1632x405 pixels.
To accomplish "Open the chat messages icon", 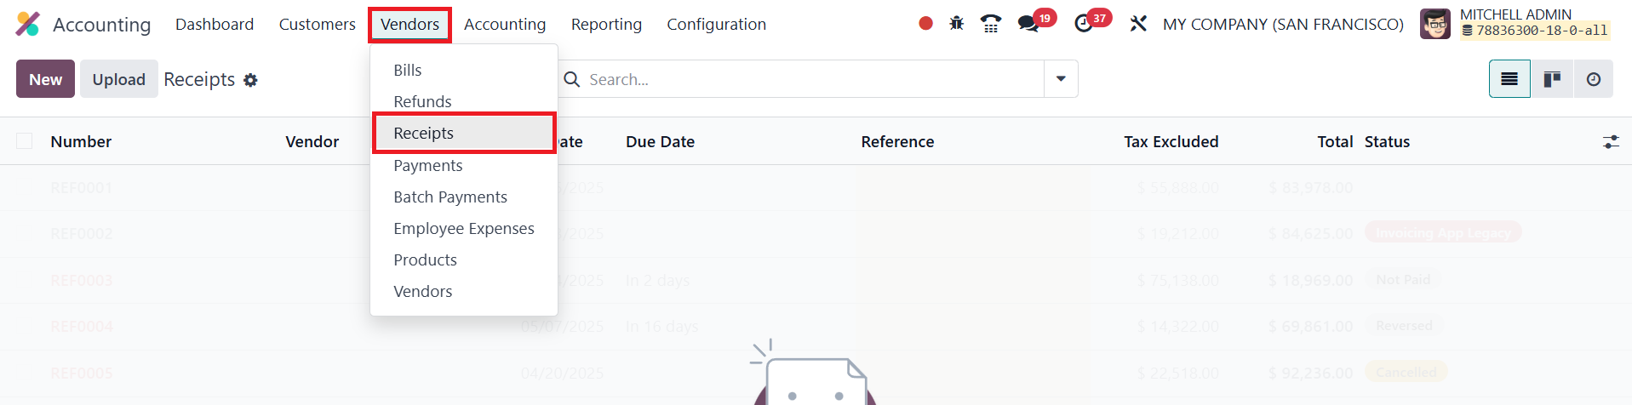I will click(x=1028, y=24).
